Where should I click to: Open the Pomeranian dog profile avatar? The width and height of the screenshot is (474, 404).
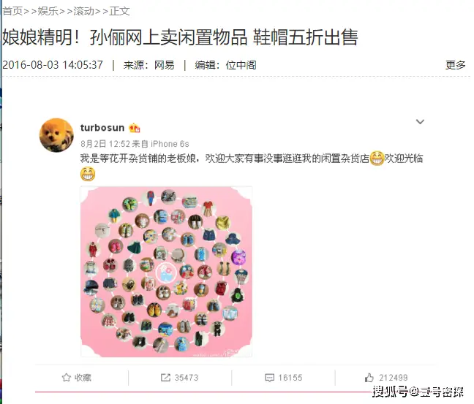56,135
